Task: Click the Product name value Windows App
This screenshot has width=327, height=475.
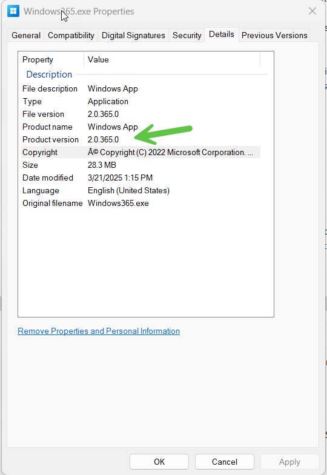Action: point(113,127)
